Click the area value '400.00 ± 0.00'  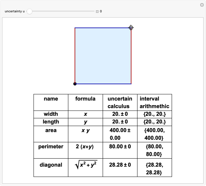pos(120,134)
